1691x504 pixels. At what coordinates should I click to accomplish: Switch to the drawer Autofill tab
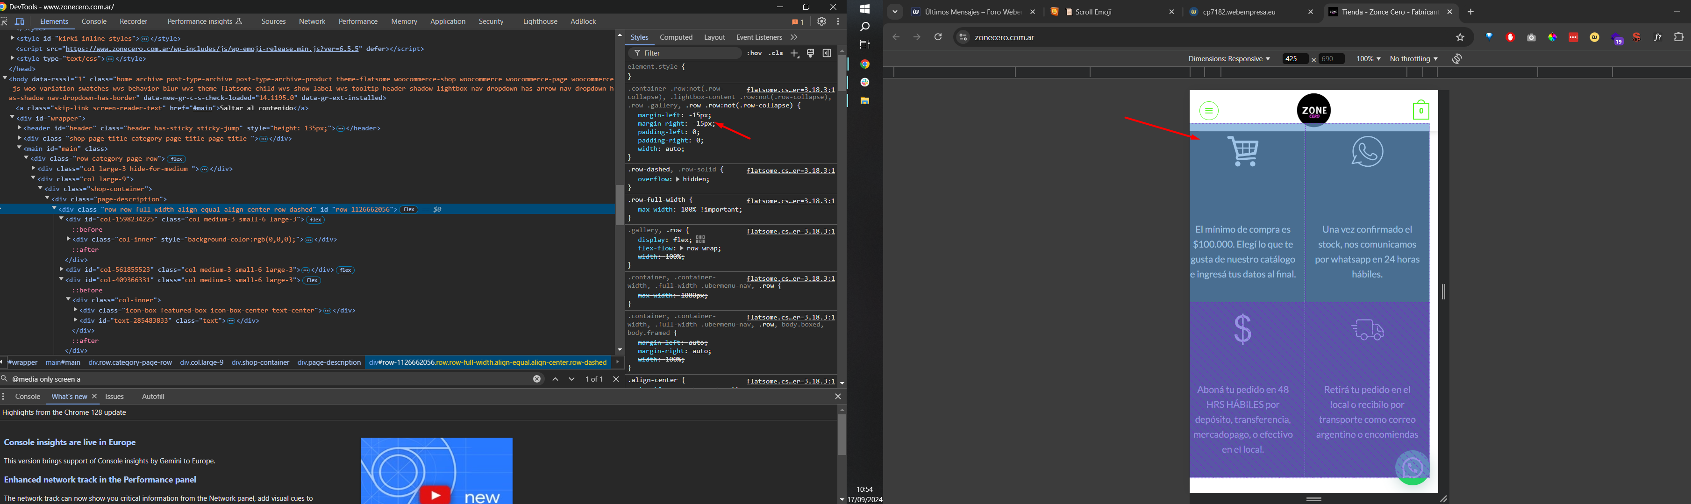(154, 397)
